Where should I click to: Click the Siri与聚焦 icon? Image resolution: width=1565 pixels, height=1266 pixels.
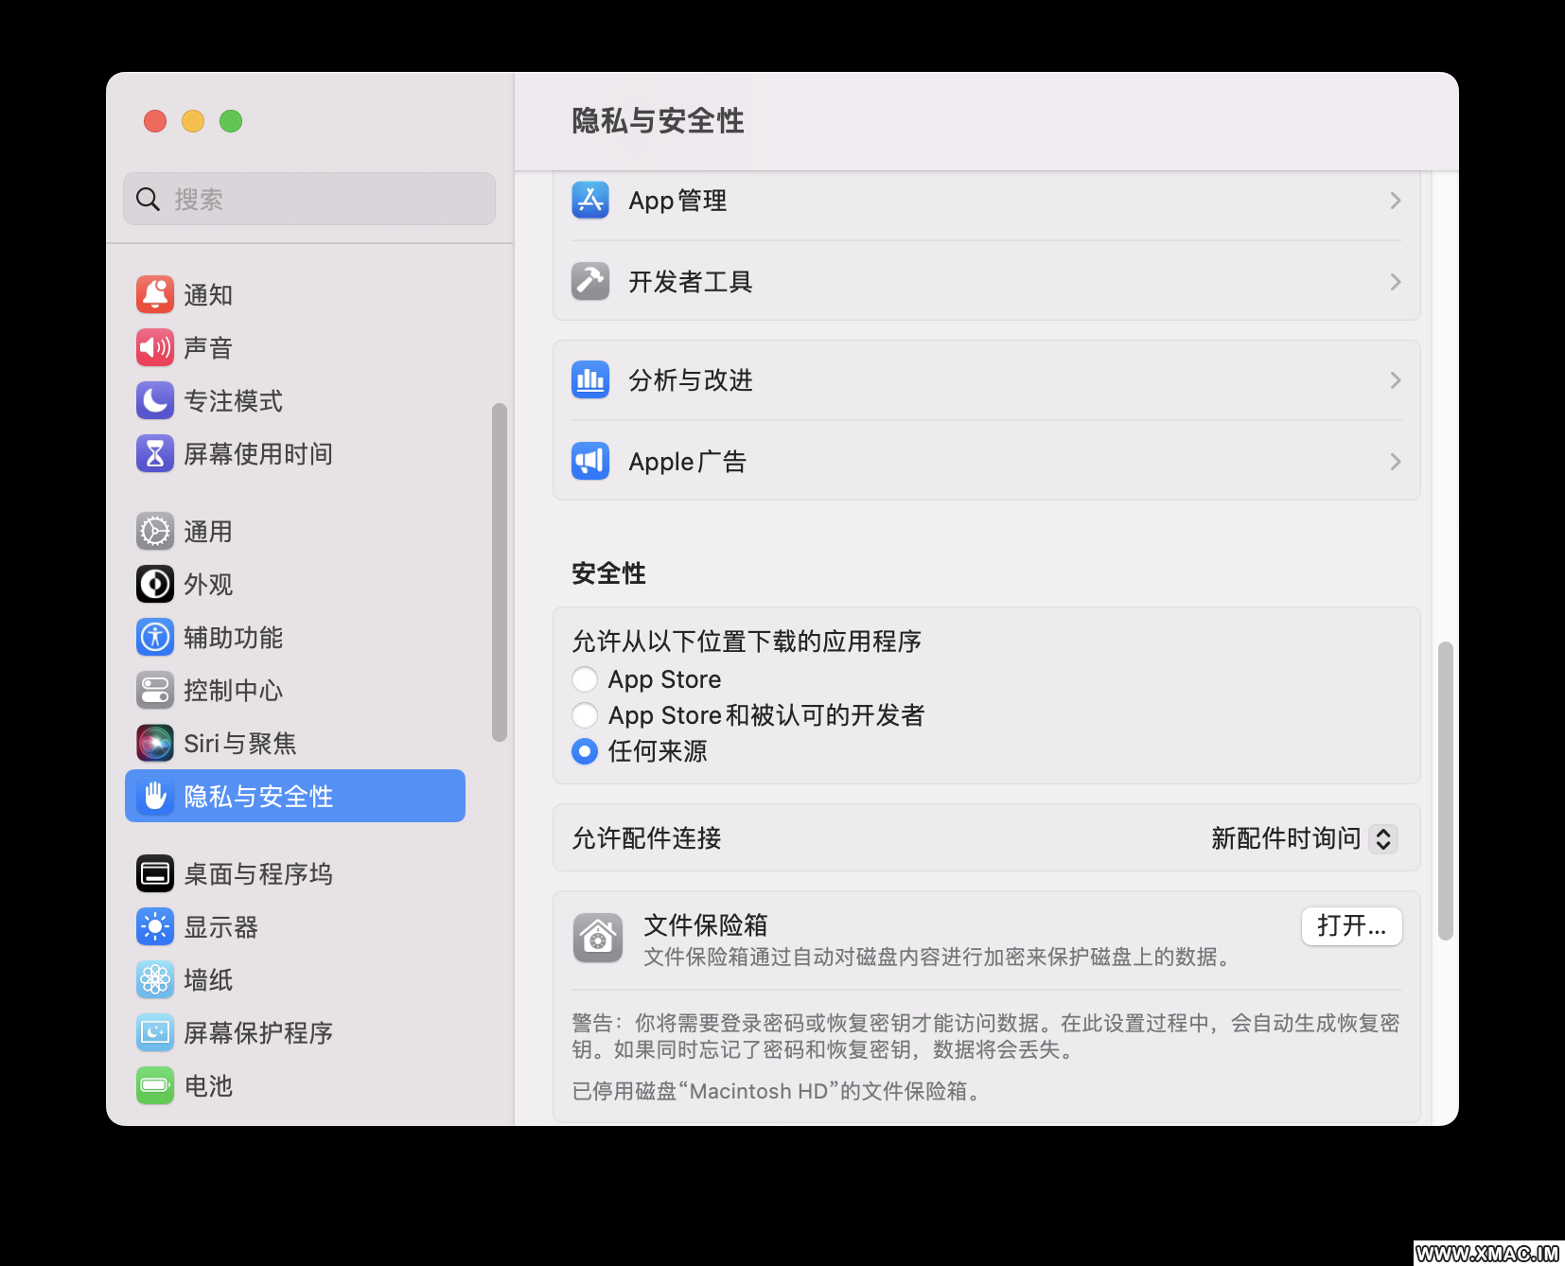(155, 743)
